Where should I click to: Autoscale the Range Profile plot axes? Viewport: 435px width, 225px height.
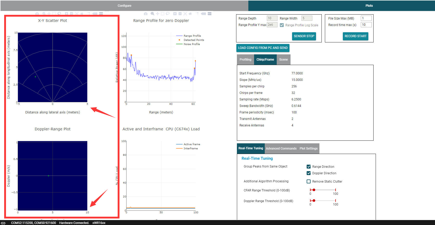point(185,14)
